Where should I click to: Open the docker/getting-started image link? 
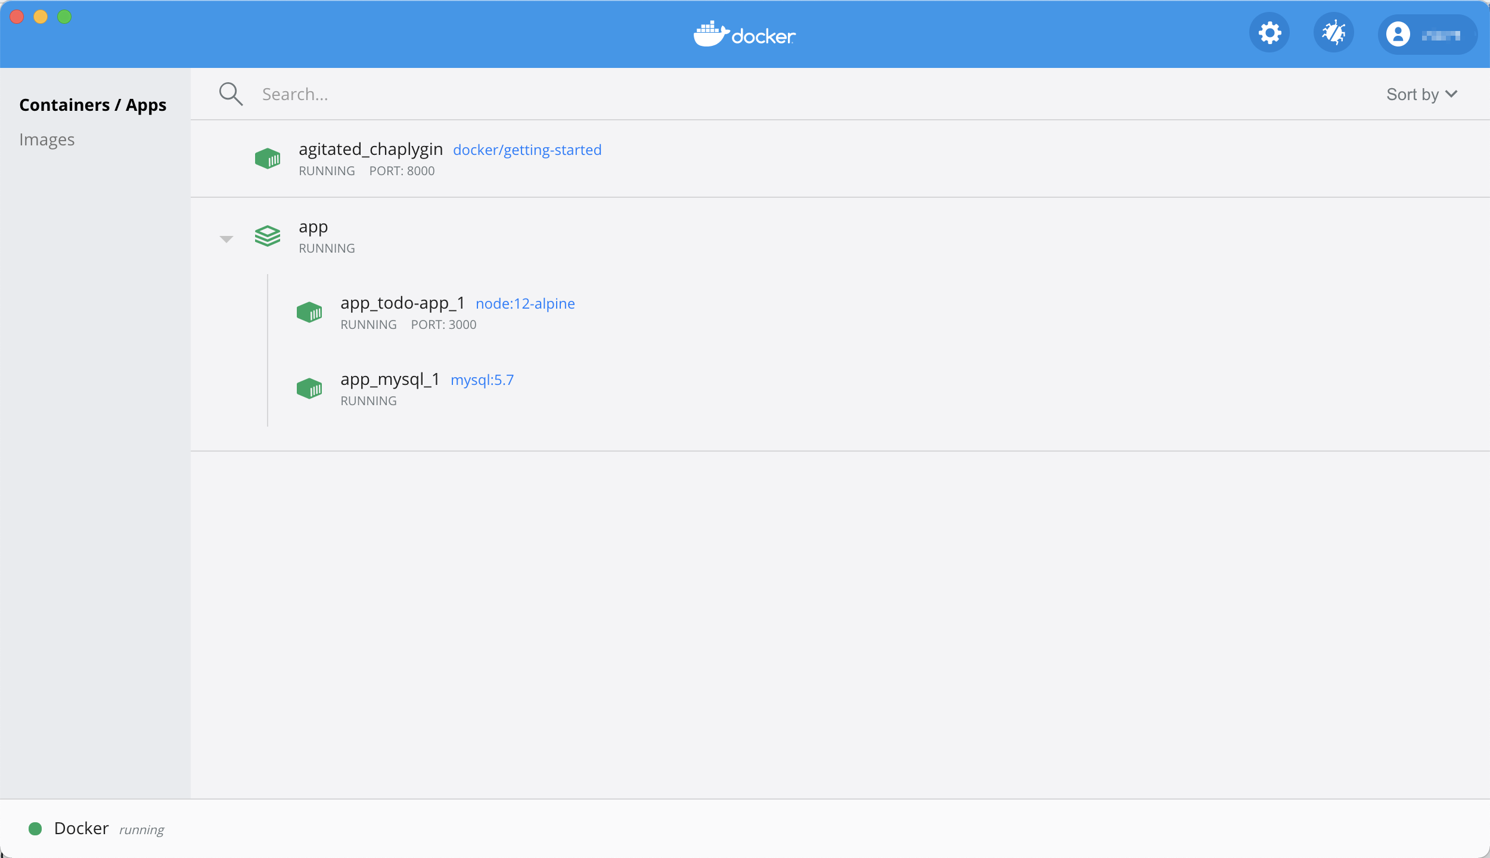pyautogui.click(x=527, y=150)
